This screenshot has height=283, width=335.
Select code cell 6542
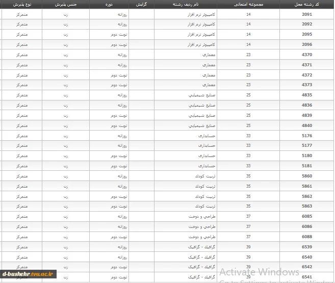pyautogui.click(x=307, y=267)
